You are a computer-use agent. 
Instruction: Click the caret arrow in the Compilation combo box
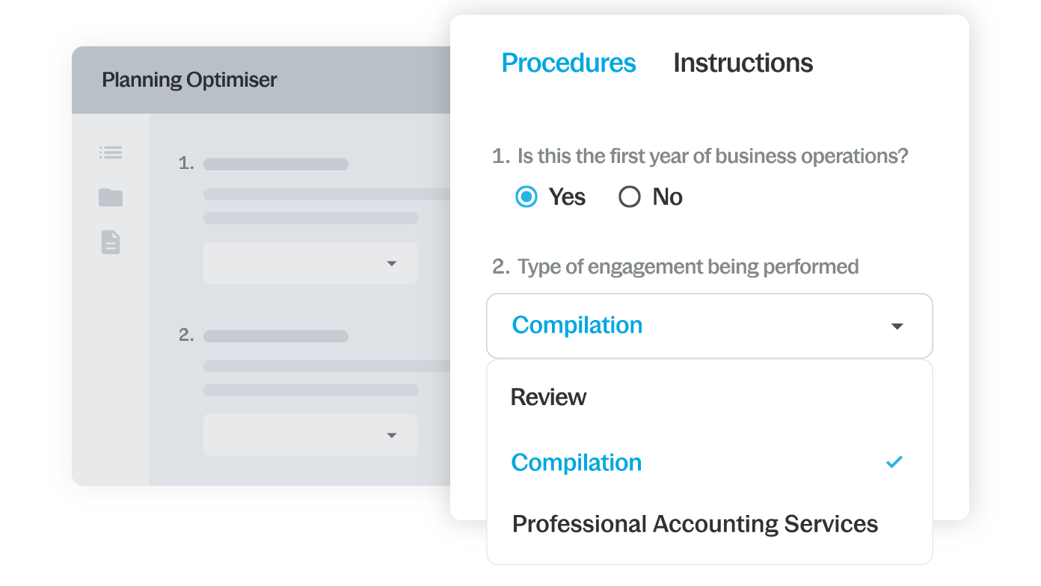point(897,326)
